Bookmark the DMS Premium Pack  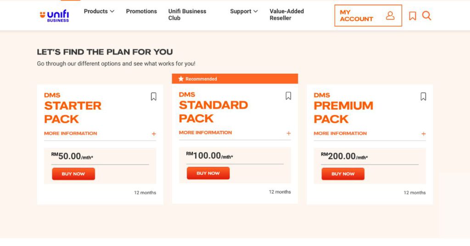423,96
